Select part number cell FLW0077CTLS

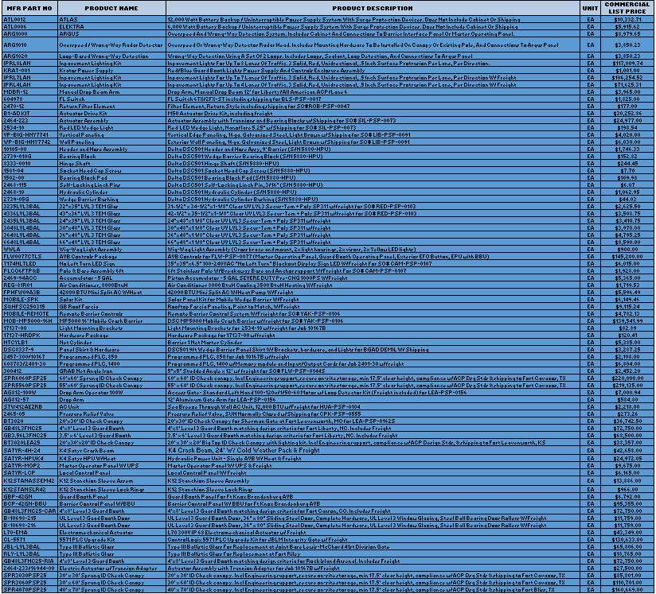29,257
